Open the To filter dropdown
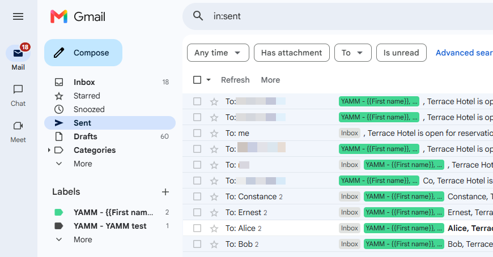This screenshot has height=257, width=493. pos(353,53)
